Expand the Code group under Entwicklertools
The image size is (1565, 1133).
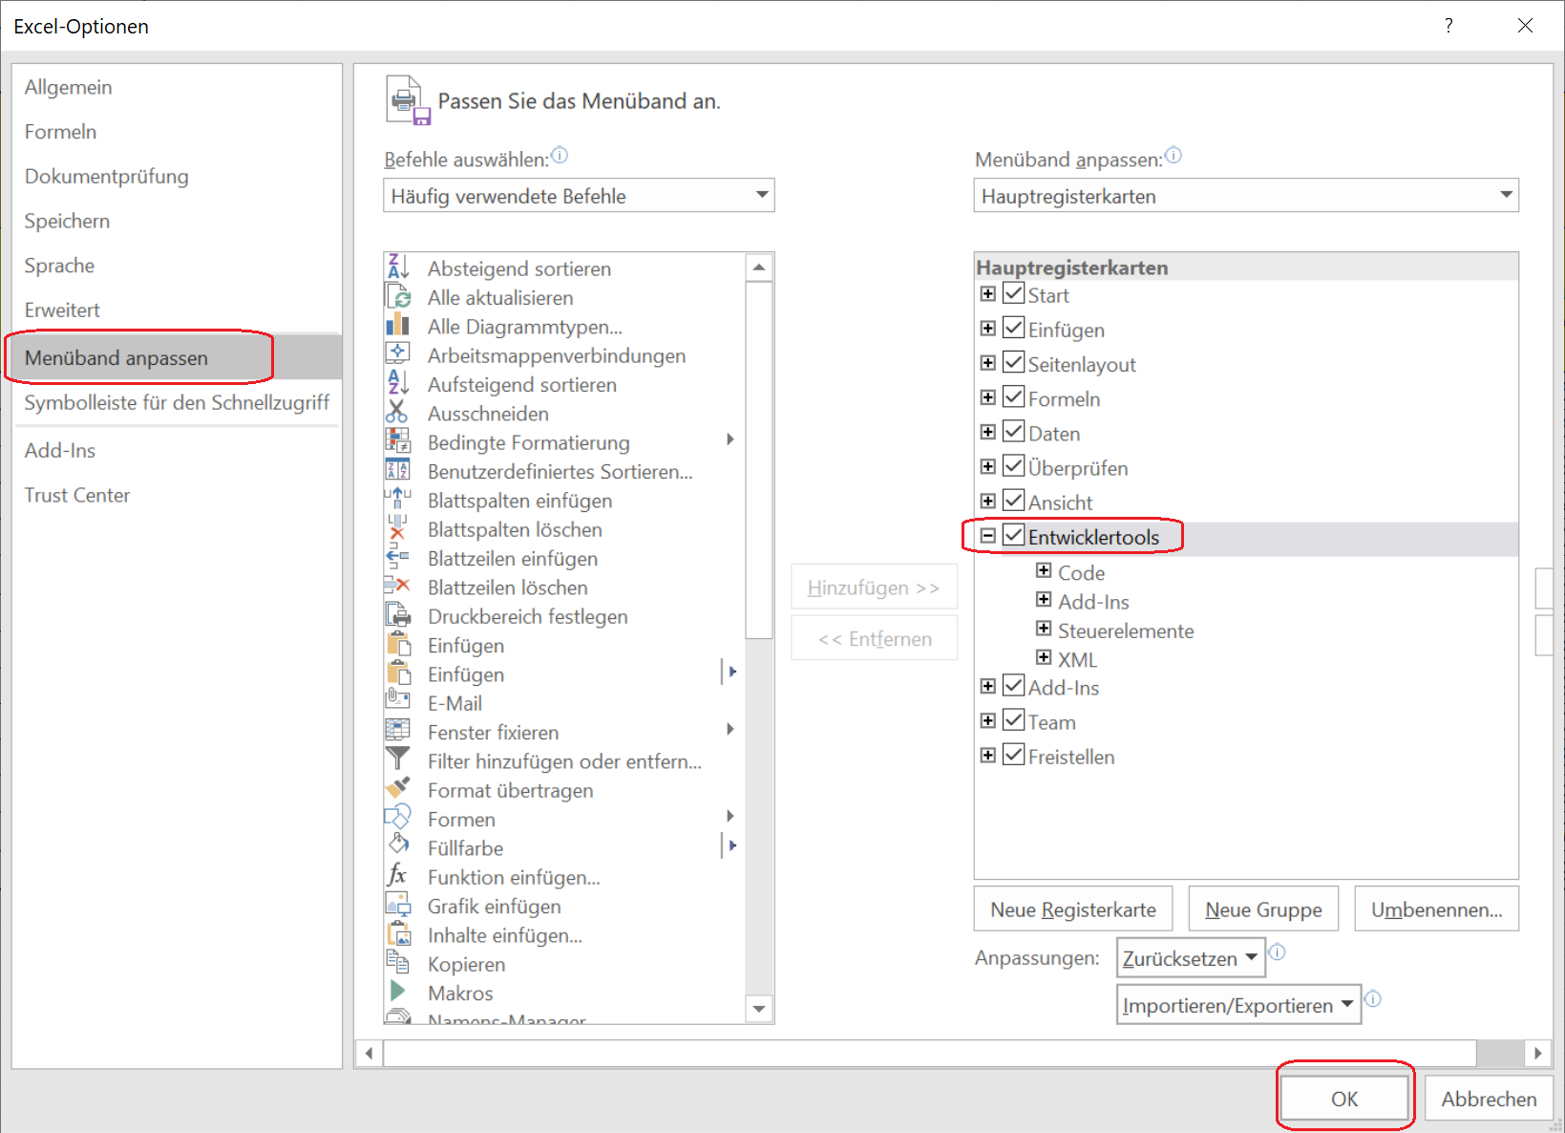click(1044, 569)
